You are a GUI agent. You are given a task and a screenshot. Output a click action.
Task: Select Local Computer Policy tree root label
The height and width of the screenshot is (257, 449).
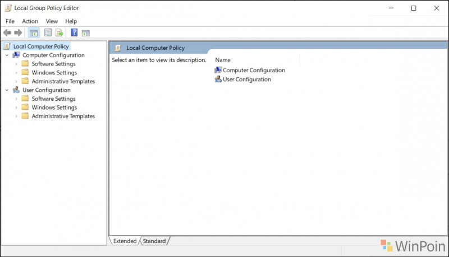(41, 46)
